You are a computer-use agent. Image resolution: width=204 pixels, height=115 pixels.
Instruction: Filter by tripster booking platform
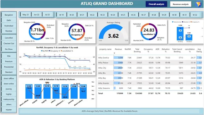9,110
